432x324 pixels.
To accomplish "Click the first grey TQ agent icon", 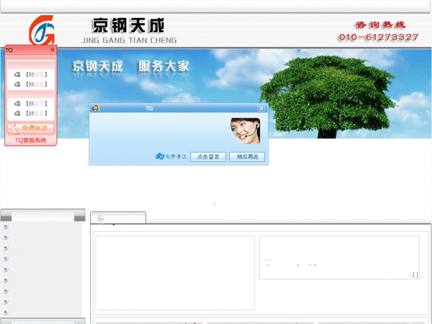I will (17, 75).
